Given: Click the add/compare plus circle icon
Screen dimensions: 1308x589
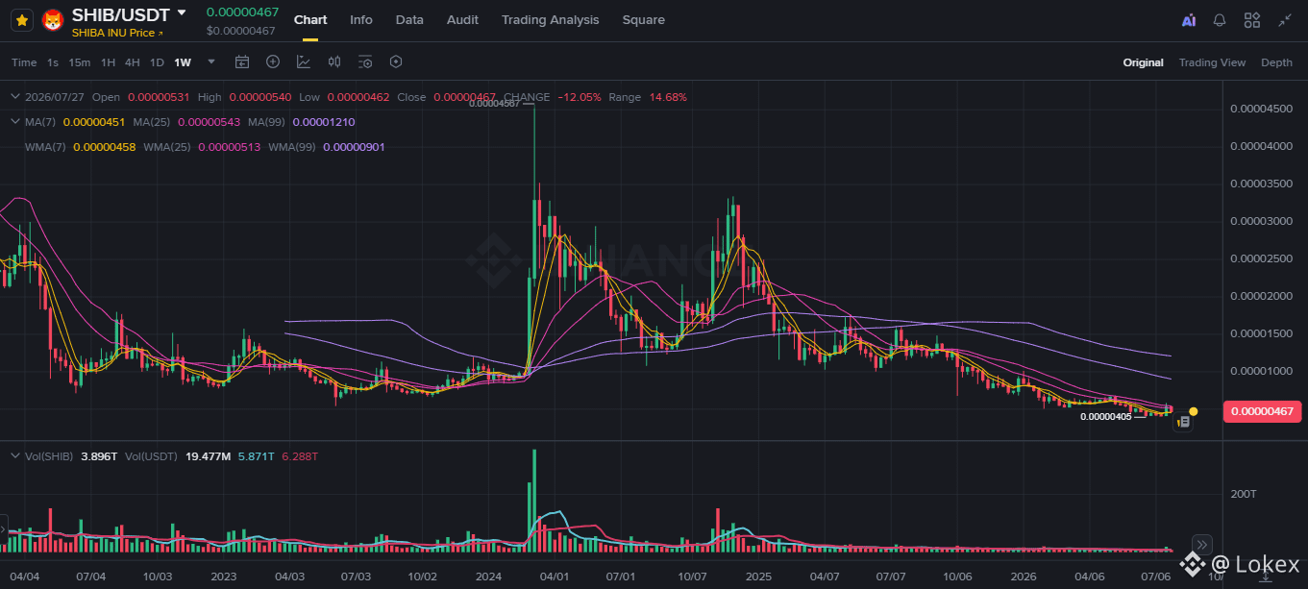Looking at the screenshot, I should pyautogui.click(x=273, y=61).
